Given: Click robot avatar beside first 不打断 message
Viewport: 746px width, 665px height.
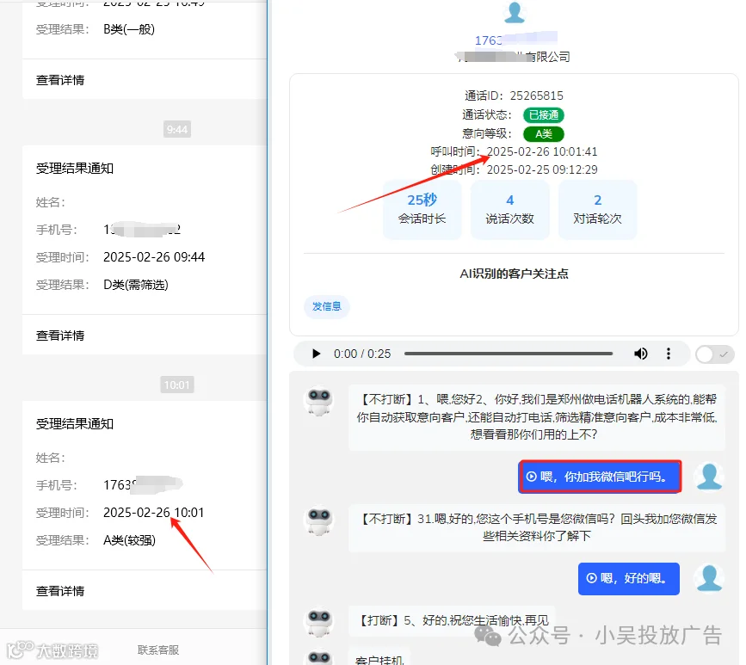Looking at the screenshot, I should [319, 402].
